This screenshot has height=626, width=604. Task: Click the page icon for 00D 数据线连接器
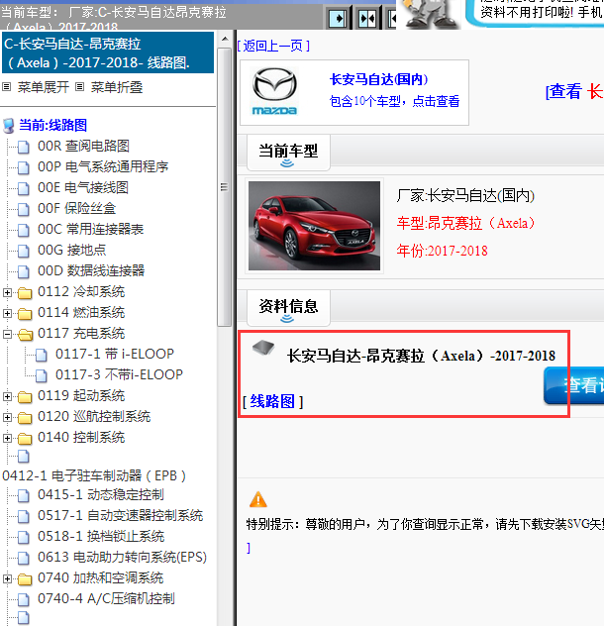(24, 271)
